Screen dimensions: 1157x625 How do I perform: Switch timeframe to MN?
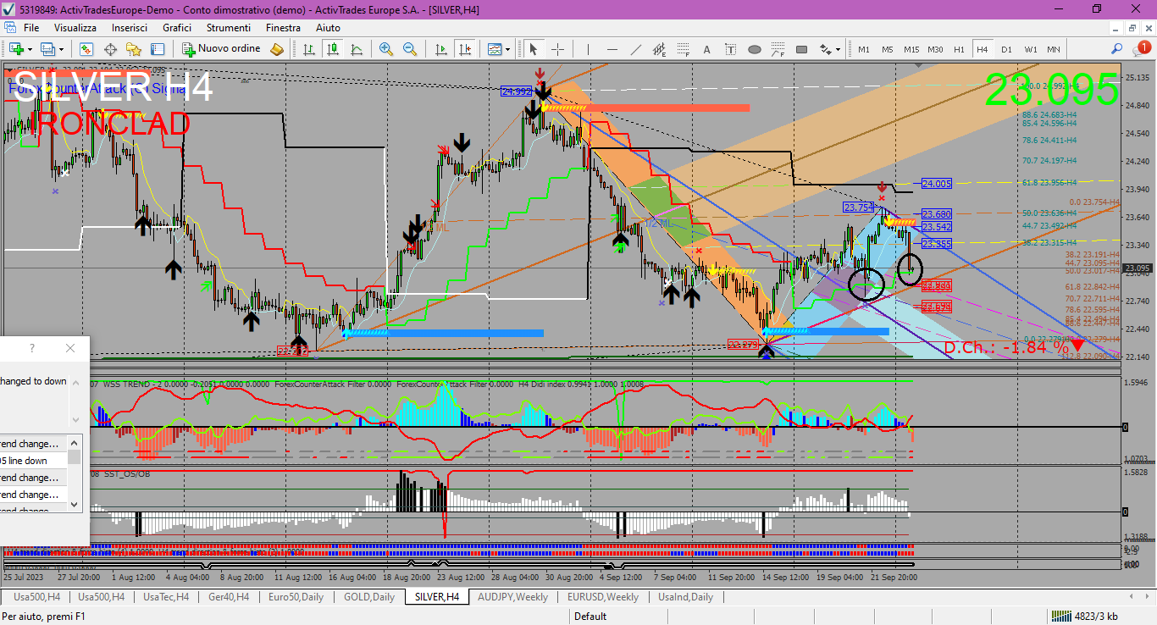coord(1053,49)
